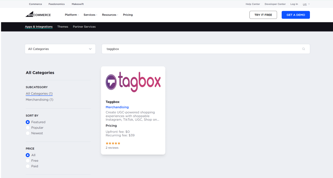
Task: Select the Paid price filter
Action: [x=28, y=166]
